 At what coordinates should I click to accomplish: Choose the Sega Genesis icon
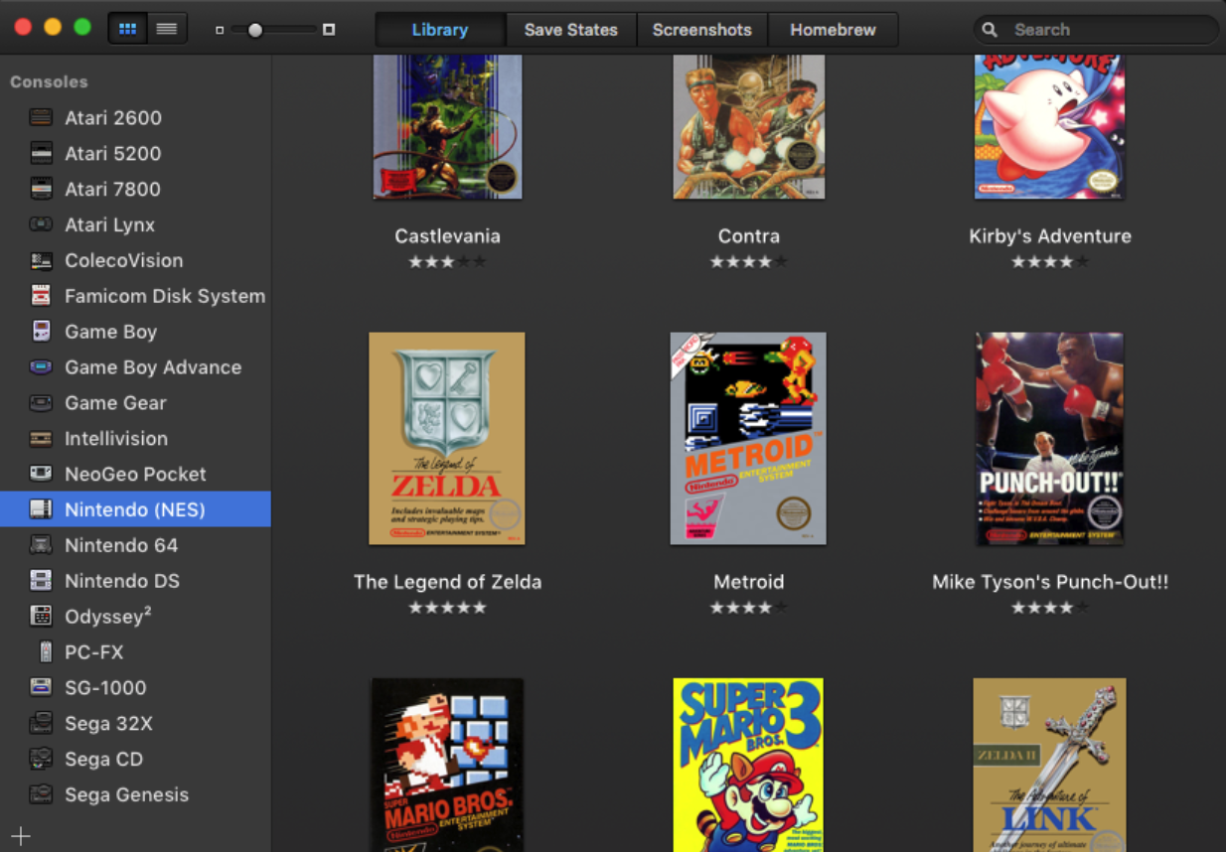pos(41,795)
